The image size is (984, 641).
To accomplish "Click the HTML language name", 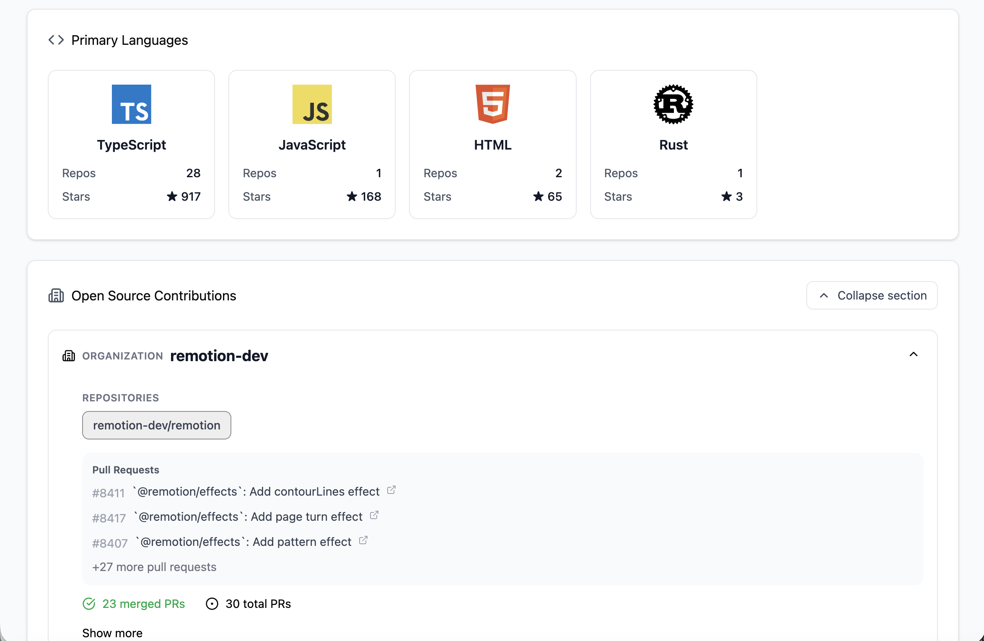I will (x=493, y=145).
